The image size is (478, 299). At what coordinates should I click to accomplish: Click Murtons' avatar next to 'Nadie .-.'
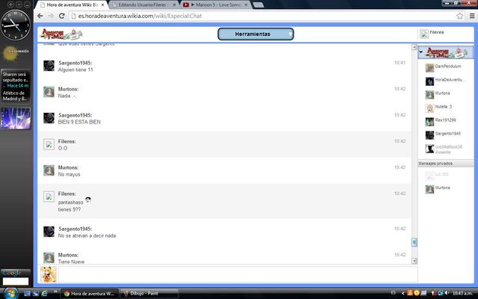[x=49, y=92]
